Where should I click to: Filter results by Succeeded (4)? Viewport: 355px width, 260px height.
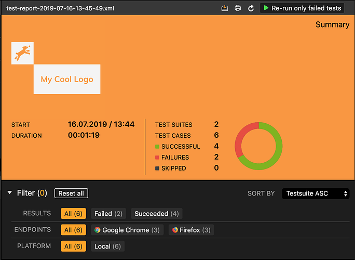pyautogui.click(x=157, y=214)
